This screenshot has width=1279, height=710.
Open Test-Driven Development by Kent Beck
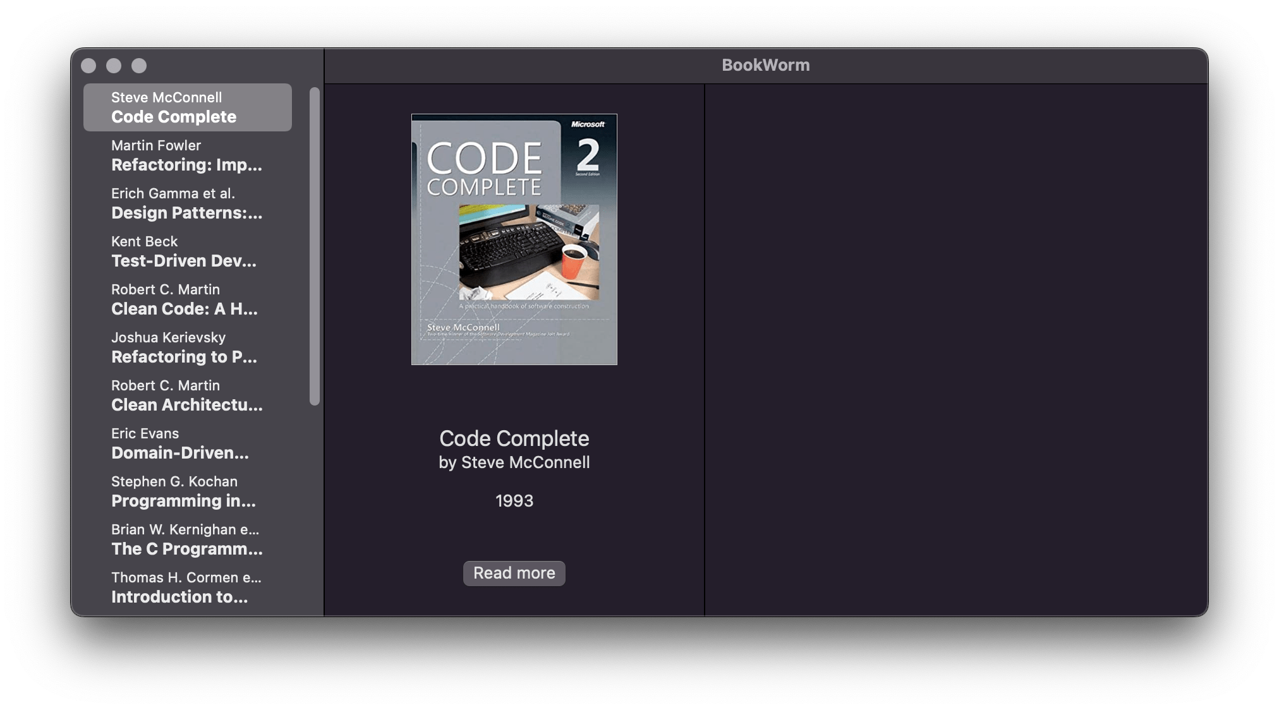(x=187, y=251)
